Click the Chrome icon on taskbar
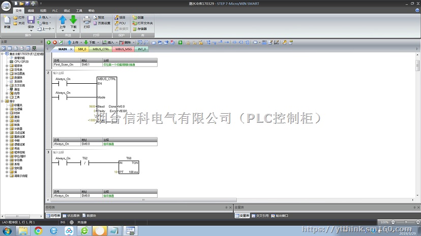The height and width of the screenshot is (236, 421). click(38, 230)
